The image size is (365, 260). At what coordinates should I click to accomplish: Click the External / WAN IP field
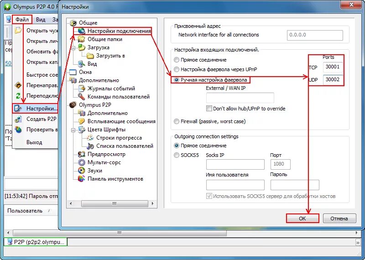[240, 98]
